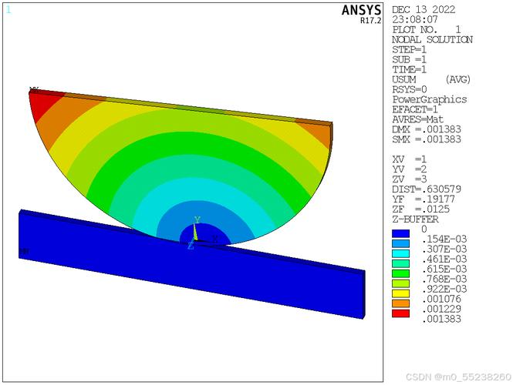Click the AVRES=Mat text

[x=418, y=119]
